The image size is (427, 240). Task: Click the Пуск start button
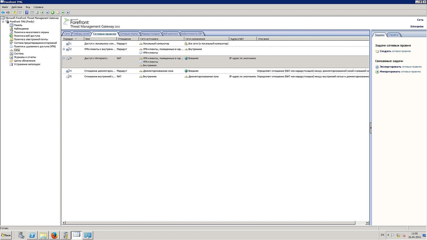(x=6, y=235)
